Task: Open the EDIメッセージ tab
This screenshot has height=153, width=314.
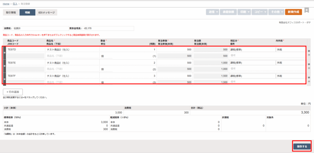Action: coord(46,12)
